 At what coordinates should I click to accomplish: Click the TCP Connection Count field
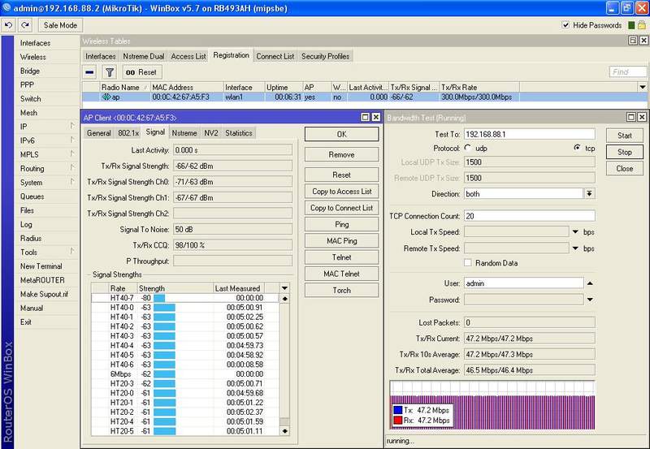click(x=529, y=215)
